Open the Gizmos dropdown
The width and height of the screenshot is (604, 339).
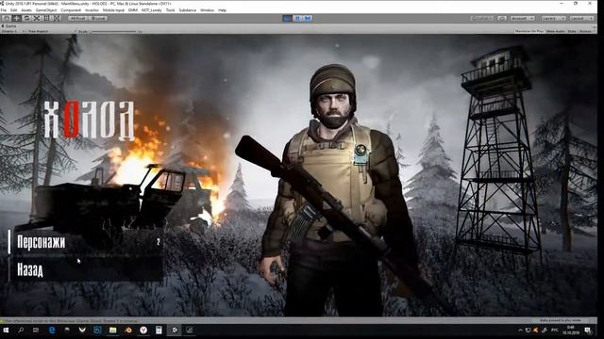[x=586, y=31]
